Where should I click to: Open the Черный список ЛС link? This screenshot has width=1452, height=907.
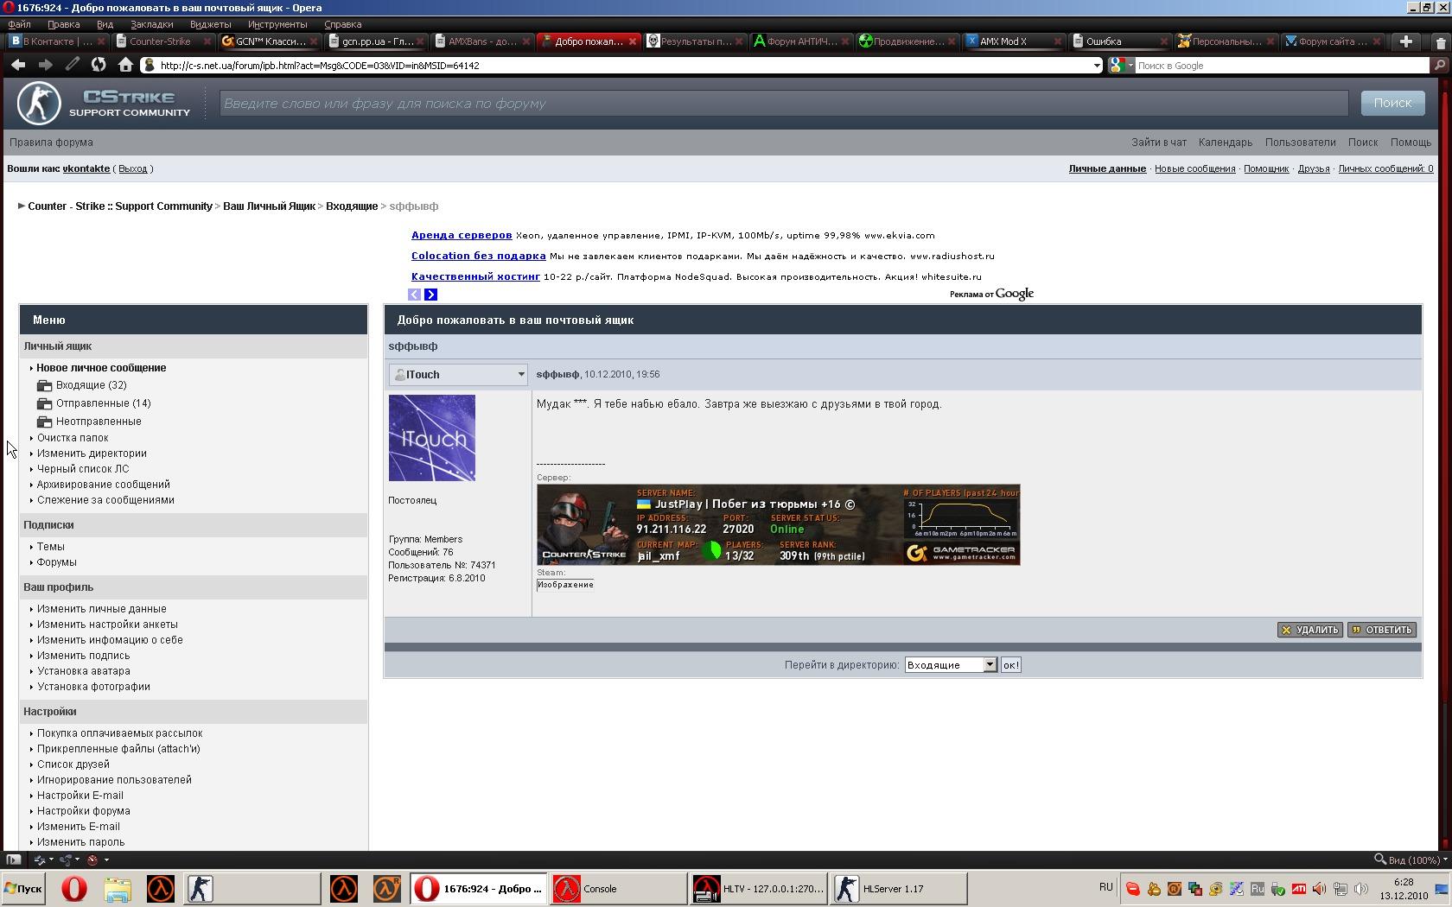[83, 469]
